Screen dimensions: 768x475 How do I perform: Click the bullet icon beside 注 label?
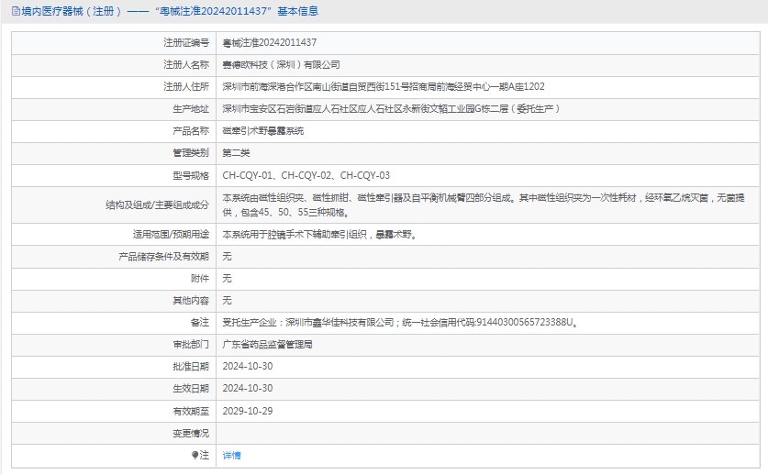[195, 456]
